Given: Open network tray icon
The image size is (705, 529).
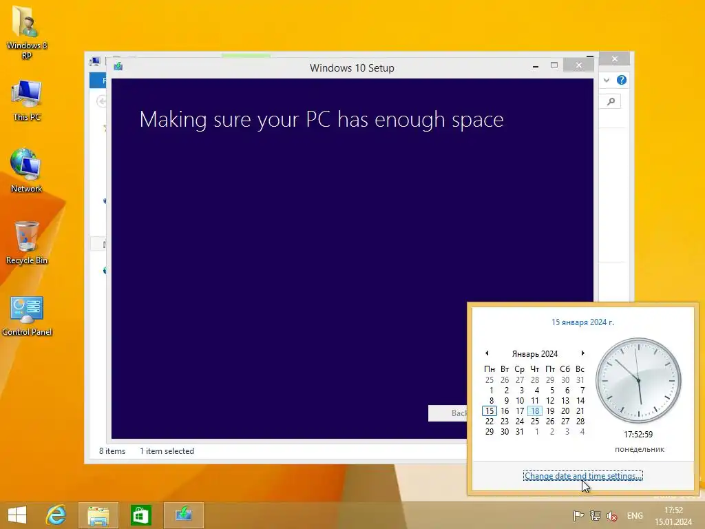Looking at the screenshot, I should point(596,515).
